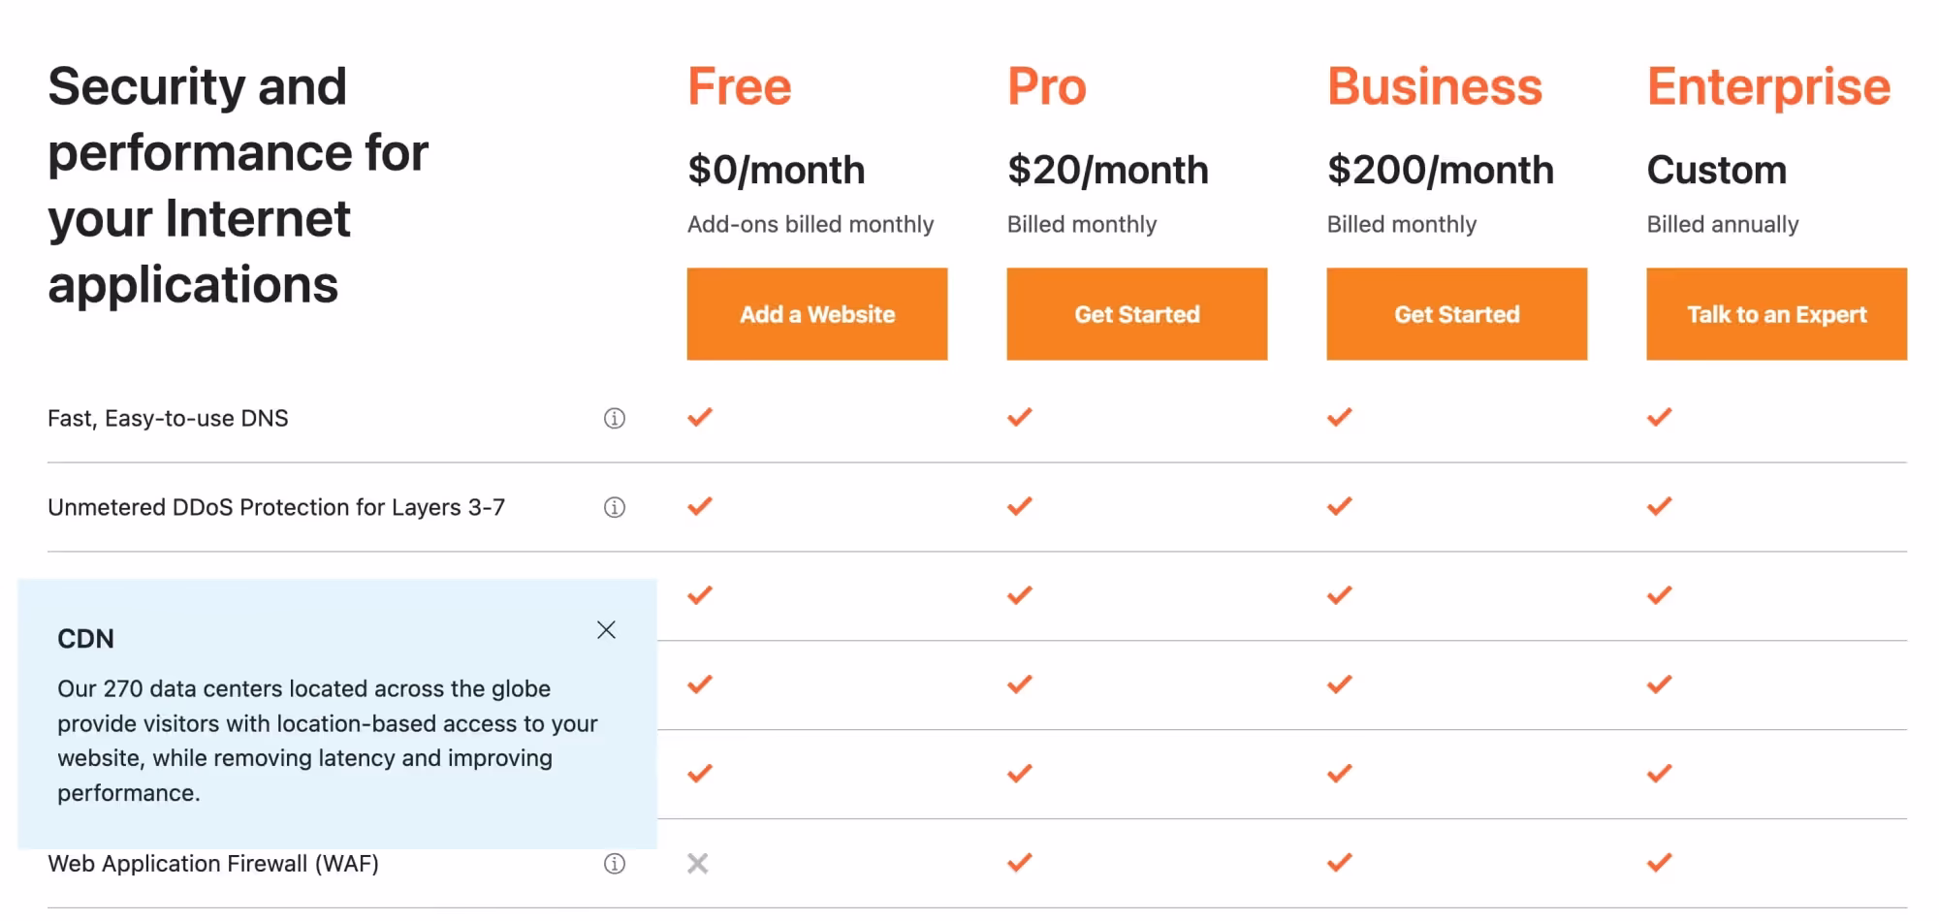Click Pro plan checkmark in WAF row
This screenshot has width=1939, height=921.
coord(1020,863)
